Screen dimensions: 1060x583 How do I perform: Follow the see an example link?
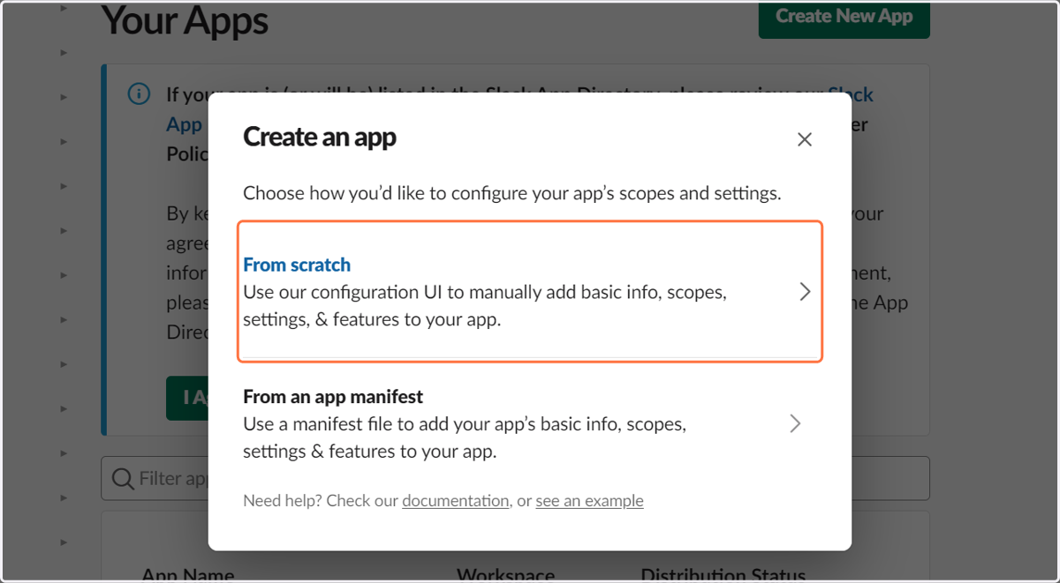click(589, 501)
